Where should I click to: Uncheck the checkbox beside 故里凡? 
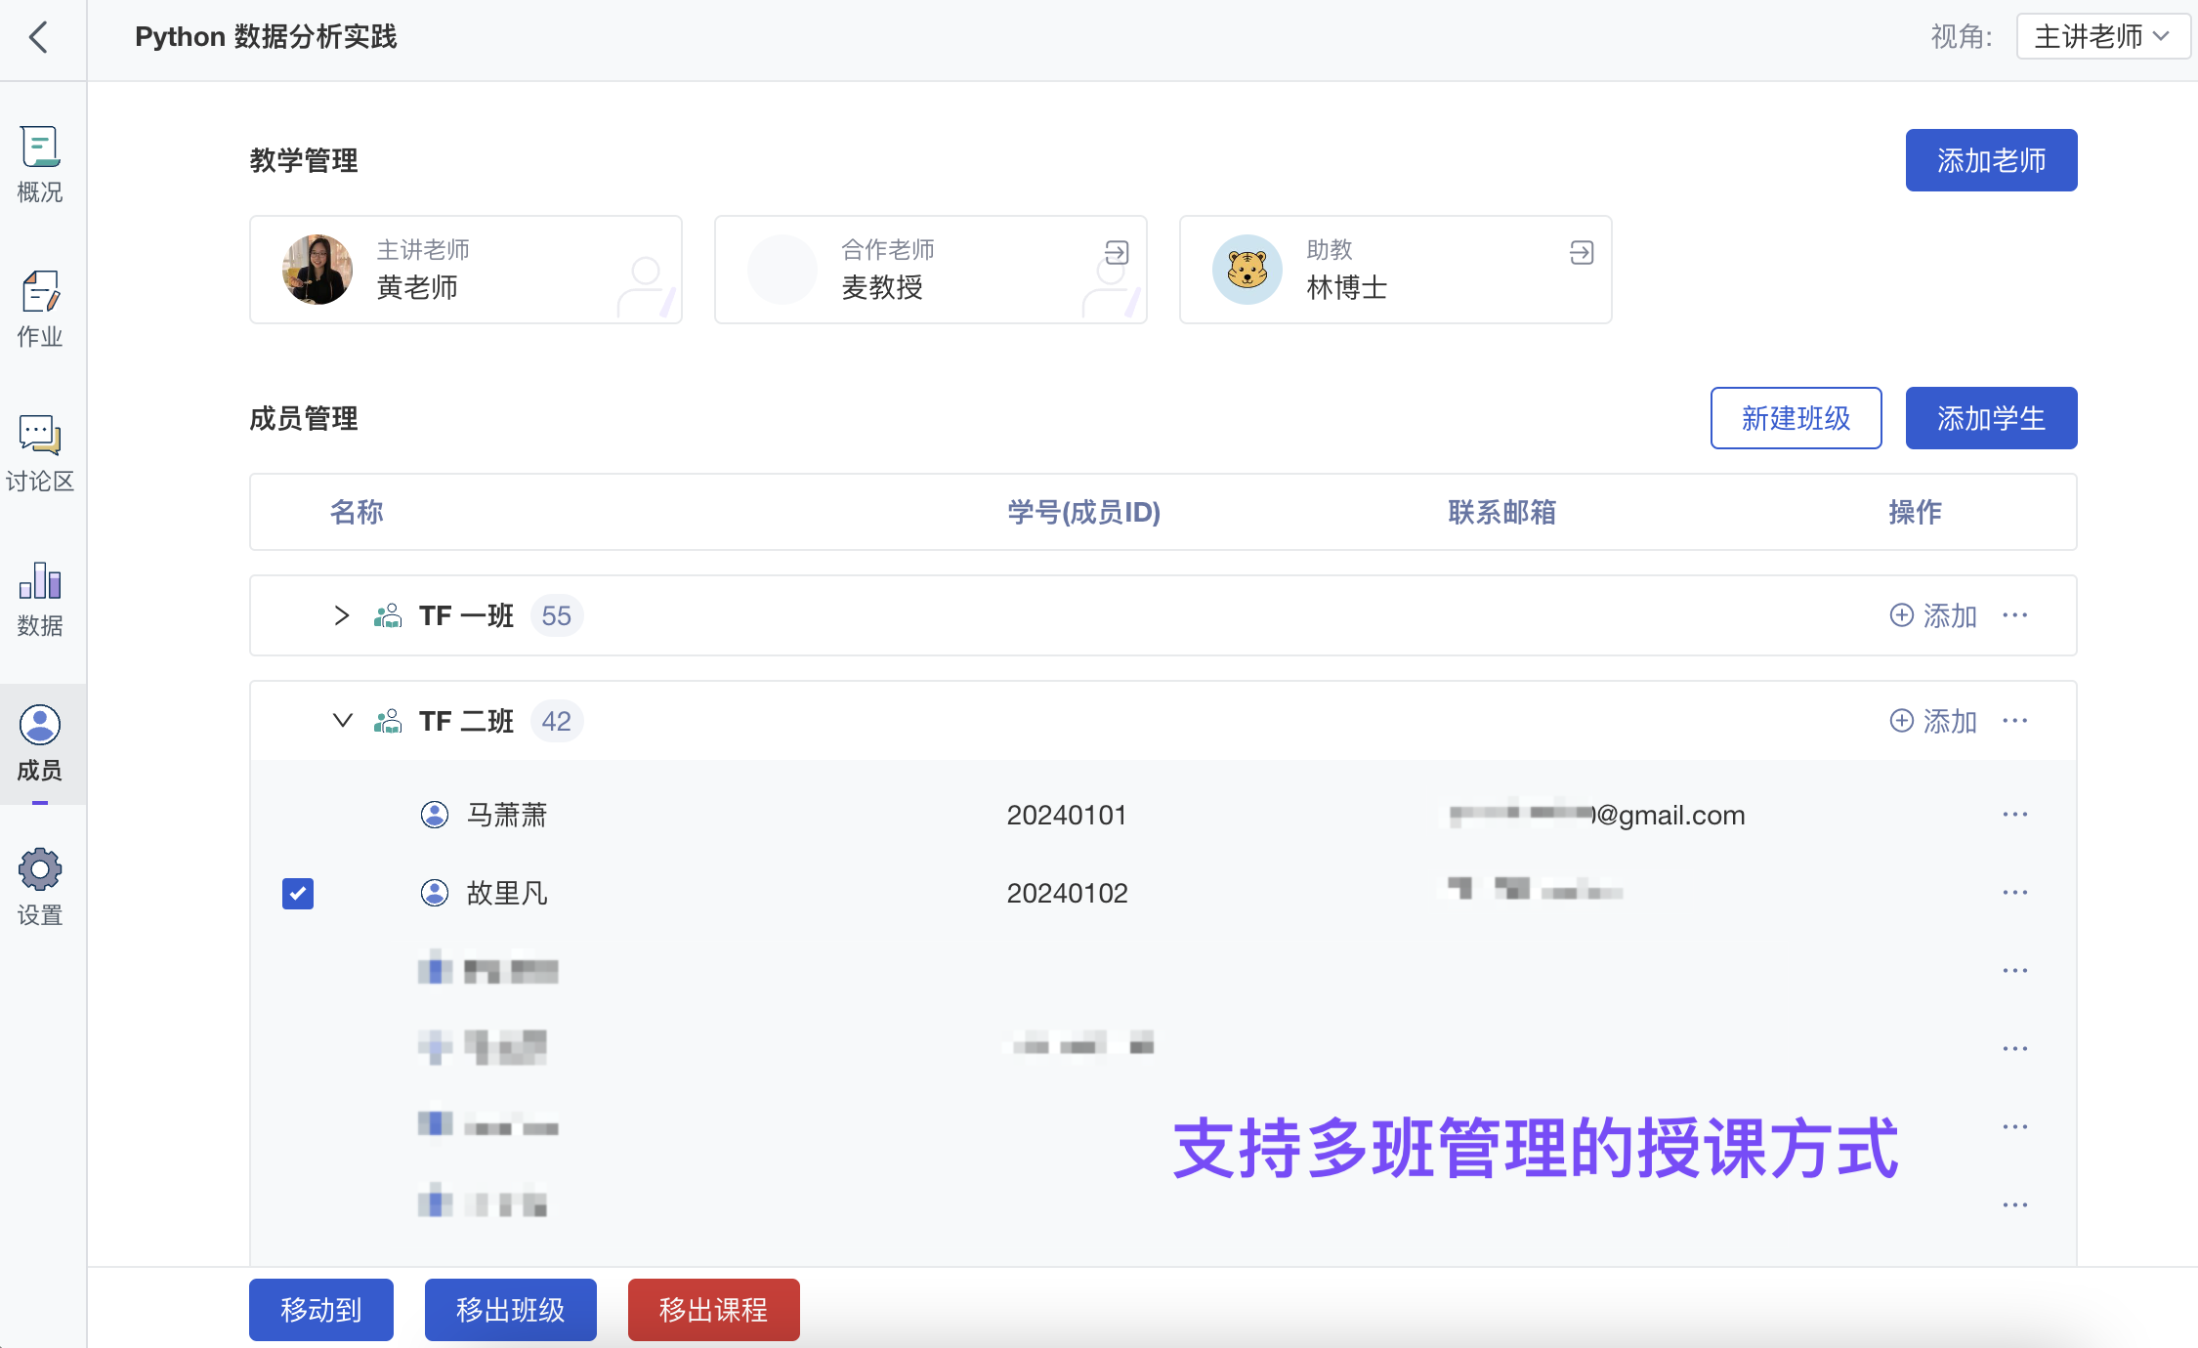tap(298, 893)
